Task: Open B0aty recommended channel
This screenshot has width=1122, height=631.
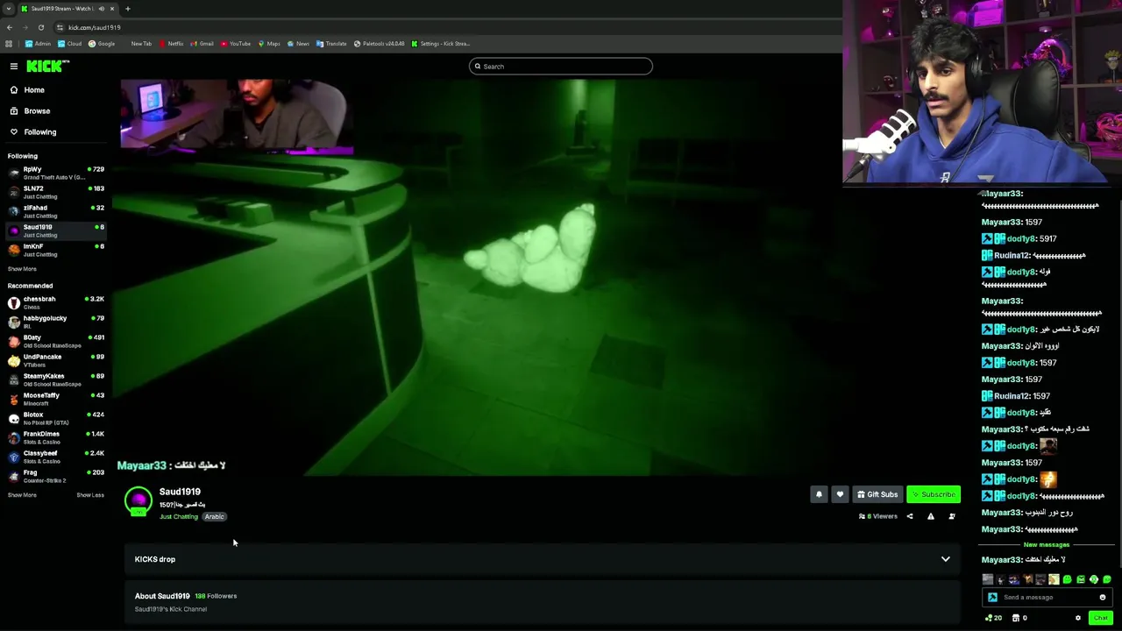Action: (x=54, y=341)
